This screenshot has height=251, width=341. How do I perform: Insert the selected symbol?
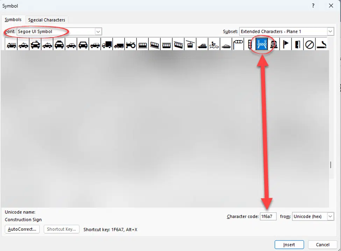point(289,245)
